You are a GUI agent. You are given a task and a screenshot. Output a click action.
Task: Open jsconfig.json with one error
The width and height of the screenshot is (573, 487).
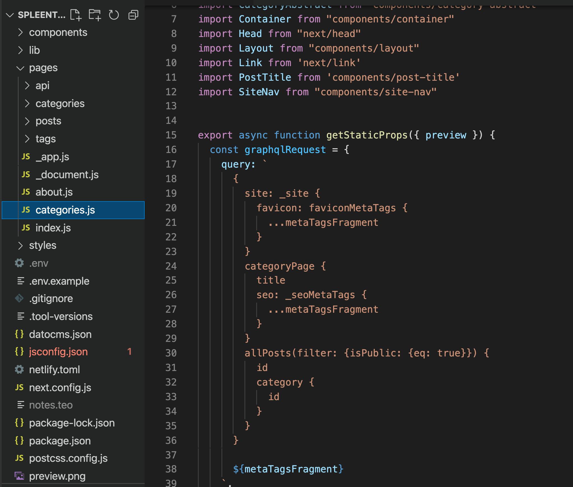point(58,352)
